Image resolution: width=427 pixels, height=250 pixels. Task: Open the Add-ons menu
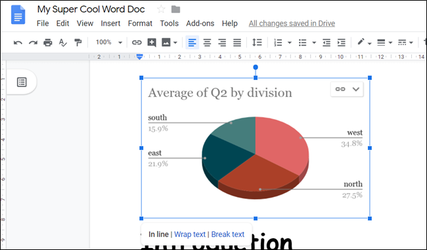pos(200,24)
